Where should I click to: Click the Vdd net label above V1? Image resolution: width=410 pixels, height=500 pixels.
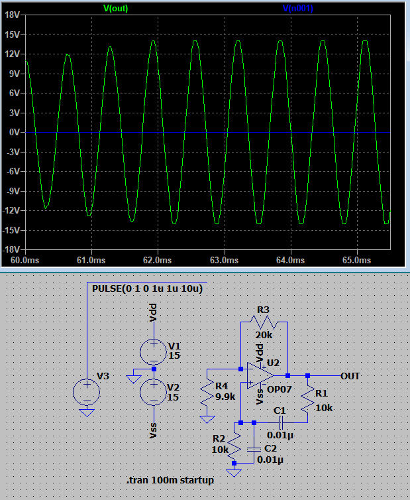coord(153,314)
